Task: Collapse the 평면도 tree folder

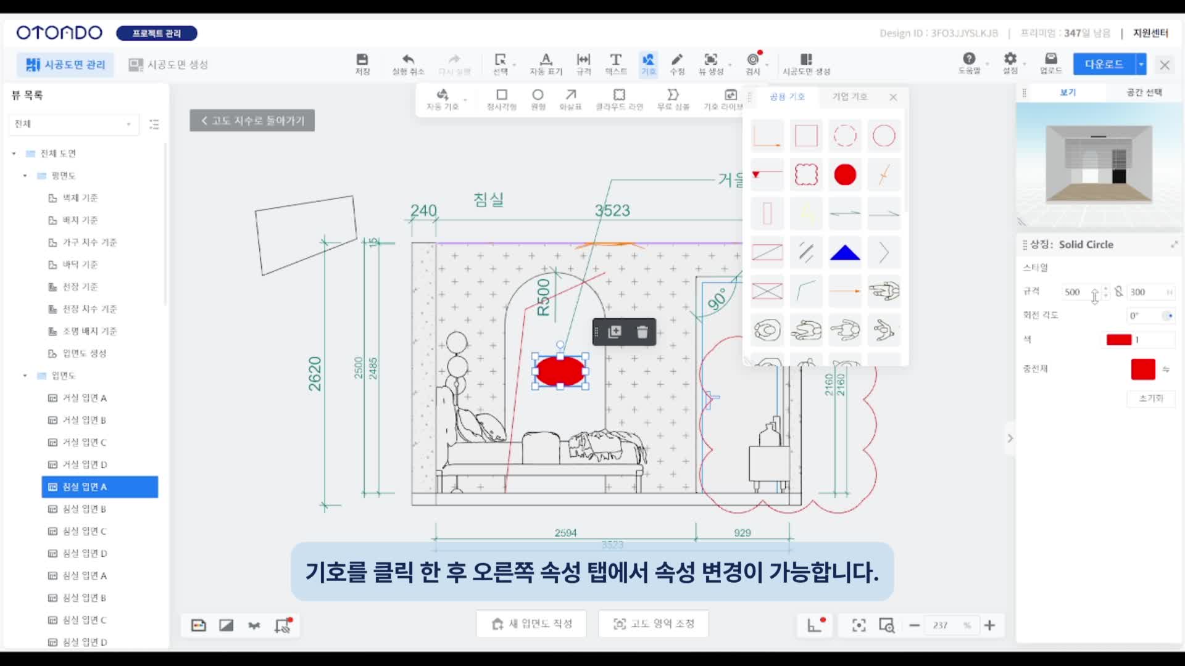Action: 25,176
